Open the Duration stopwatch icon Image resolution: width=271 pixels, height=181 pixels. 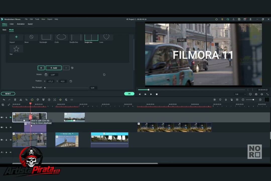(x=49, y=100)
